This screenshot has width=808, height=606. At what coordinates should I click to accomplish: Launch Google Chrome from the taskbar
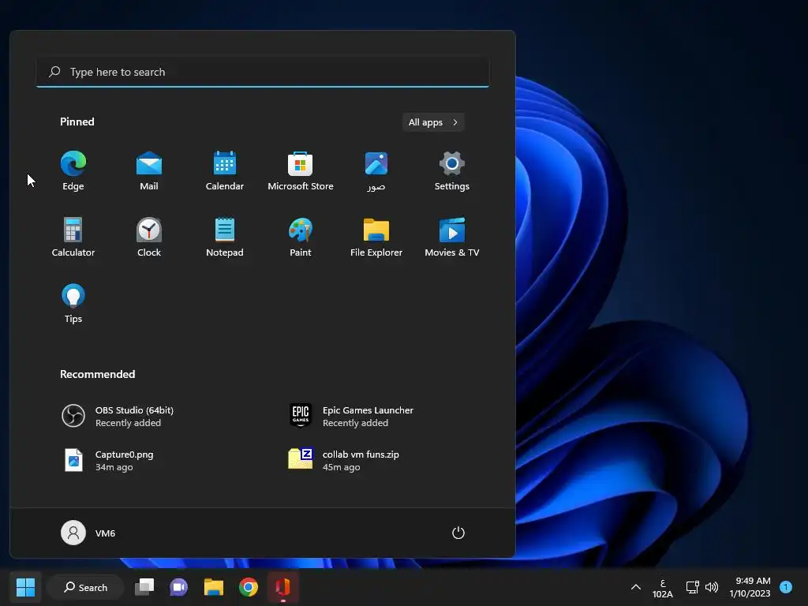[x=249, y=587]
